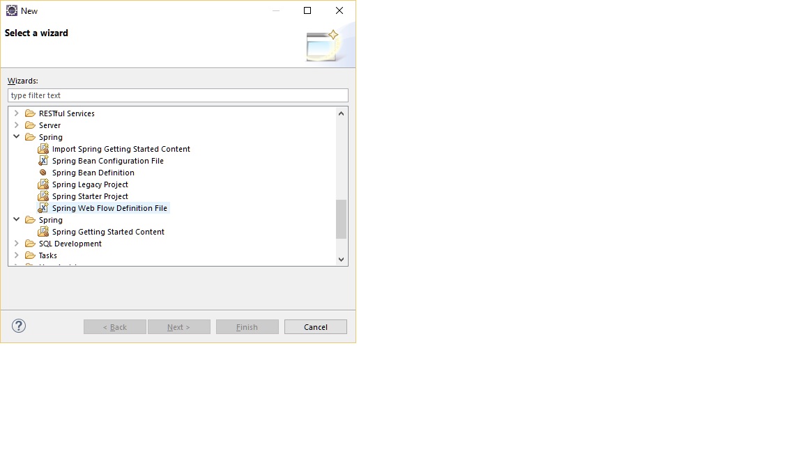Close the New wizard dialog
The width and height of the screenshot is (803, 451).
pyautogui.click(x=339, y=10)
